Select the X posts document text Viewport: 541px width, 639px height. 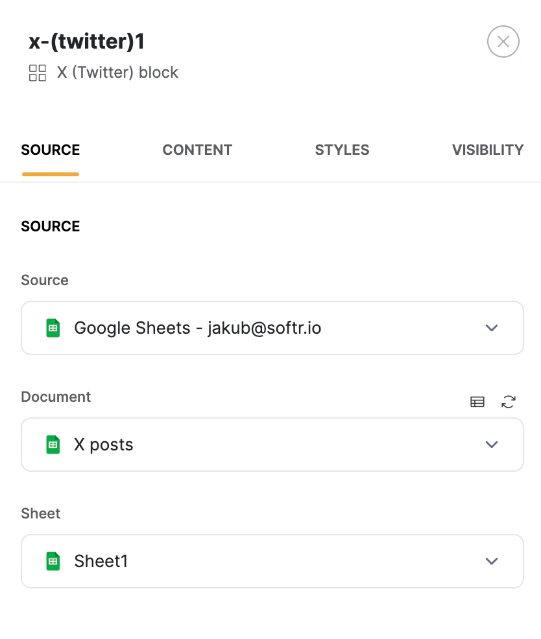point(104,445)
